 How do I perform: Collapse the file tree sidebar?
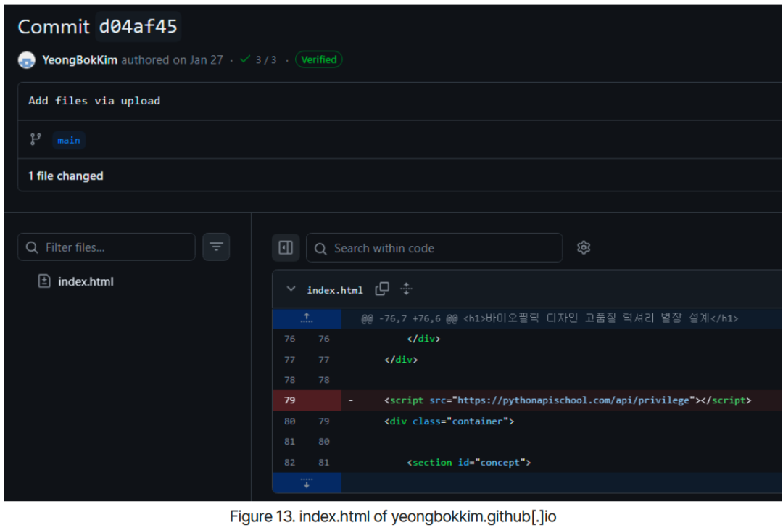pos(286,248)
